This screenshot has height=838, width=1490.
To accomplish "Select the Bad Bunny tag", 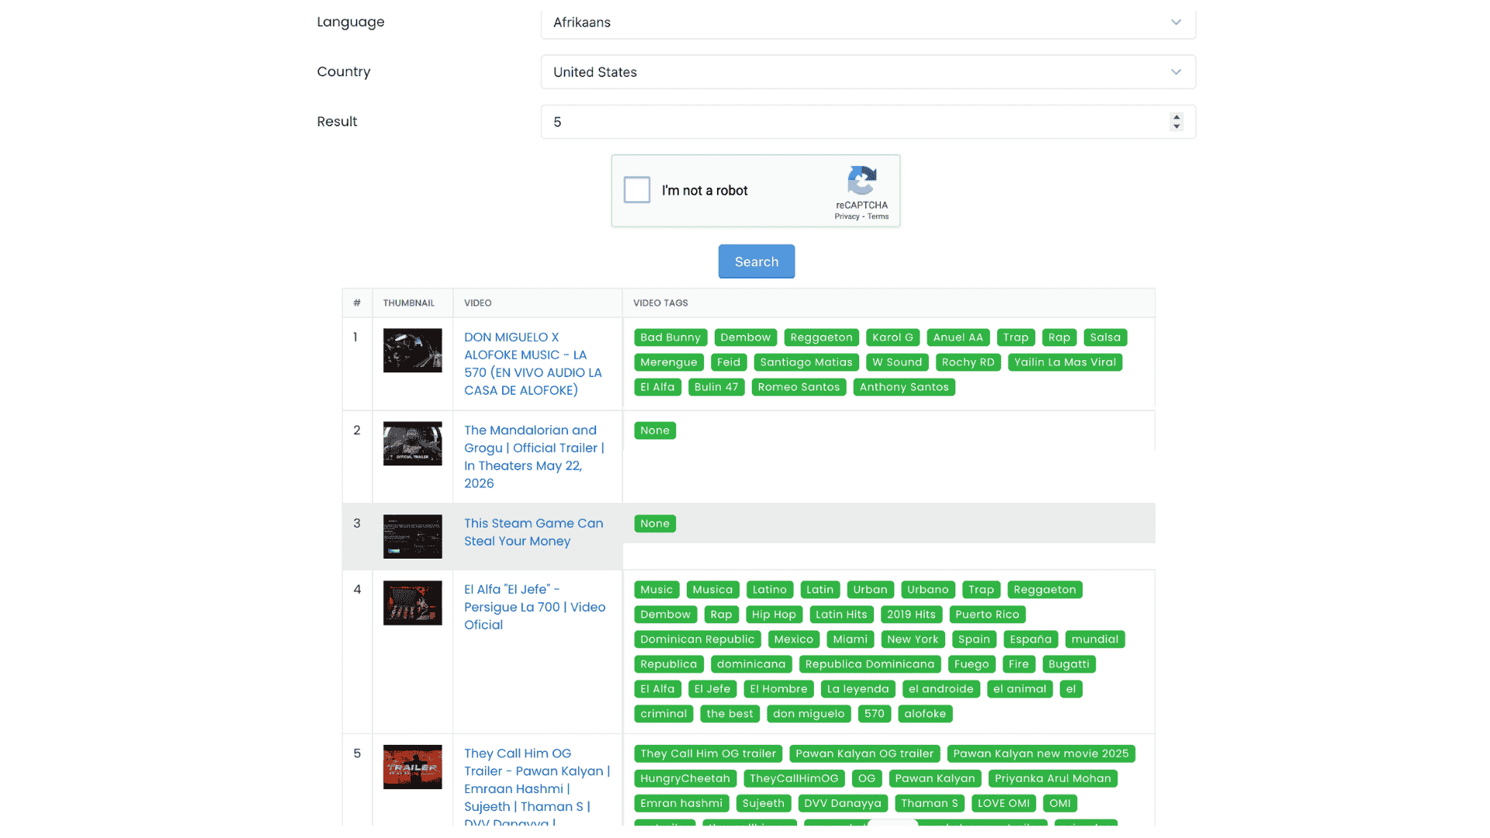I will (x=670, y=337).
